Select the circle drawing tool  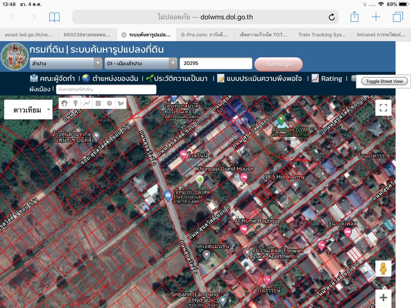(x=109, y=103)
